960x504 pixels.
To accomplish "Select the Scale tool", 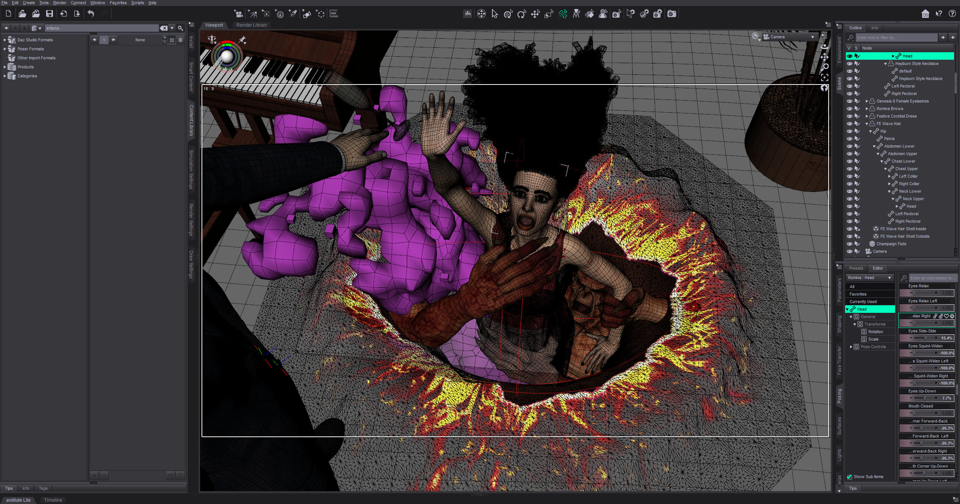I will pyautogui.click(x=549, y=14).
